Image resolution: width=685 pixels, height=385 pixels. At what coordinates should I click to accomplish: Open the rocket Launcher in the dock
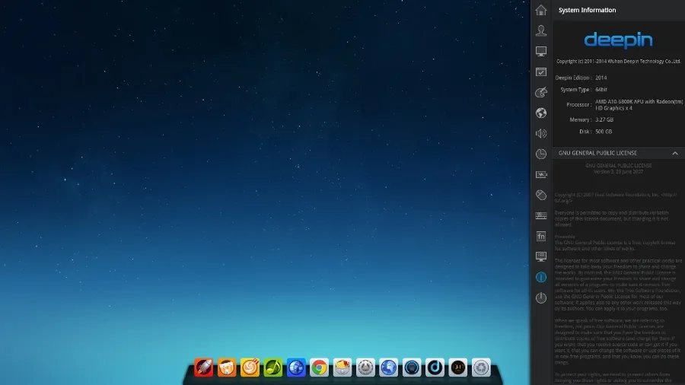tap(203, 367)
